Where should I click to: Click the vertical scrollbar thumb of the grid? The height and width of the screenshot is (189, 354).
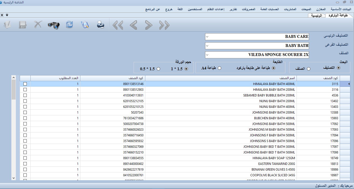14,90
